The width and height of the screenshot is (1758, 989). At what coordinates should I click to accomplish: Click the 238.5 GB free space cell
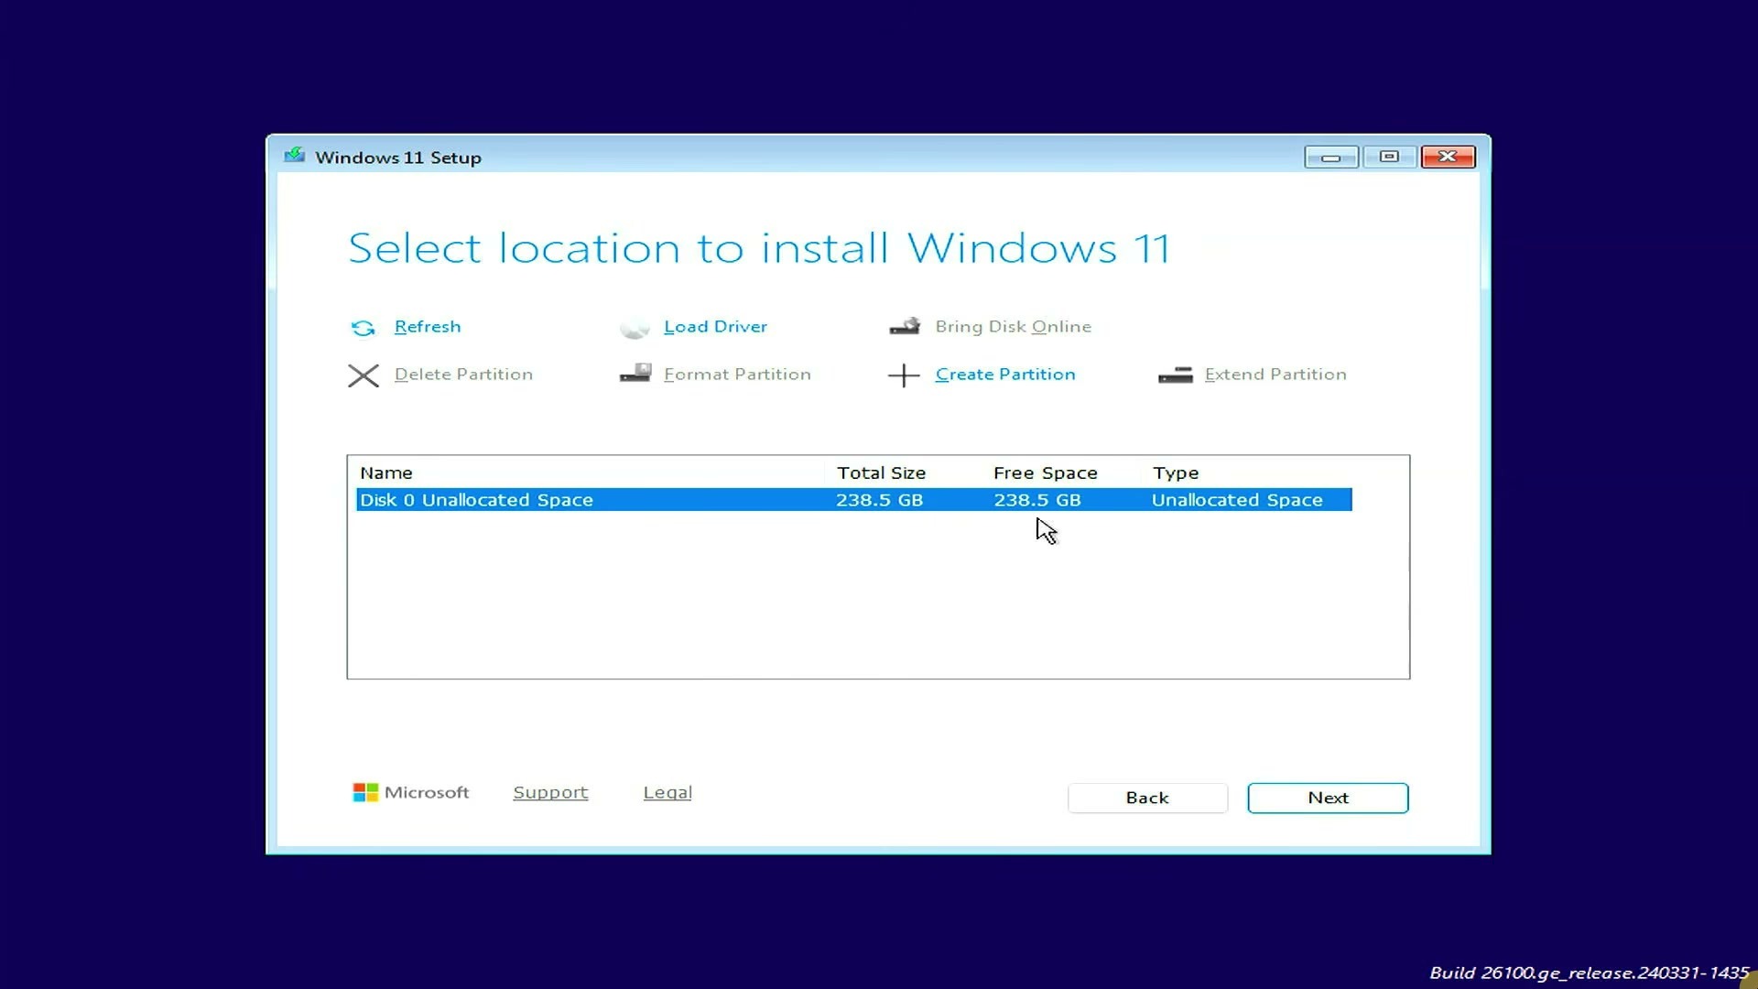point(1037,500)
